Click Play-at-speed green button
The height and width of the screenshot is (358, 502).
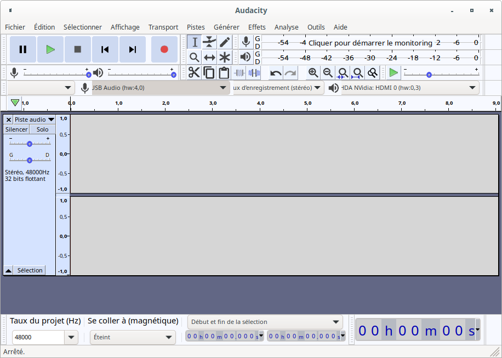(393, 73)
